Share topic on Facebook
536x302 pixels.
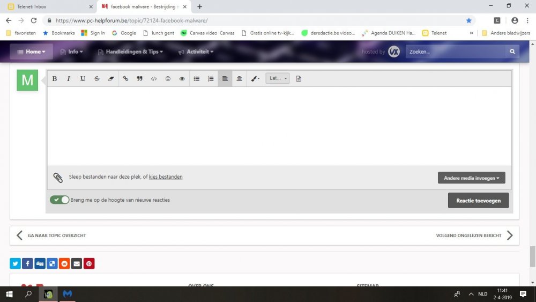point(27,264)
